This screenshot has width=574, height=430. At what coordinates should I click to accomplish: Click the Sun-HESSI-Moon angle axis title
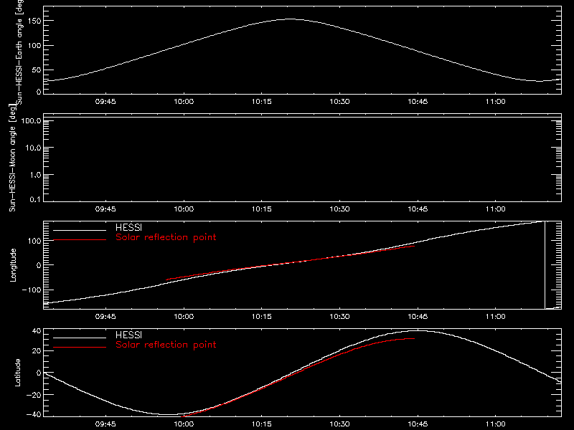(12, 158)
